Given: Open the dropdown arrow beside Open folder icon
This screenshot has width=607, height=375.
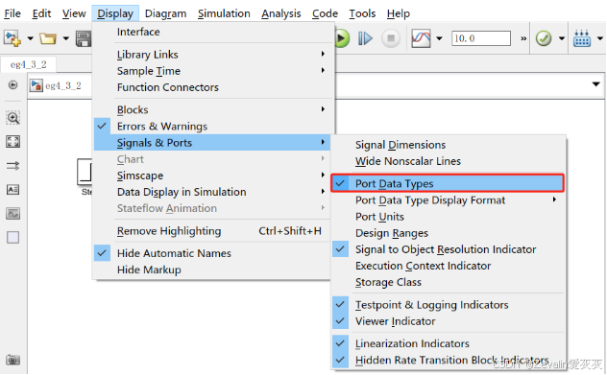Looking at the screenshot, I should pyautogui.click(x=66, y=38).
